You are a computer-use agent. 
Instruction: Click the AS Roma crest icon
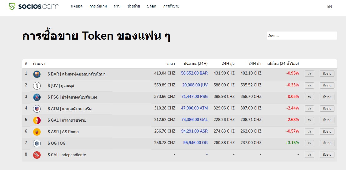pos(37,132)
